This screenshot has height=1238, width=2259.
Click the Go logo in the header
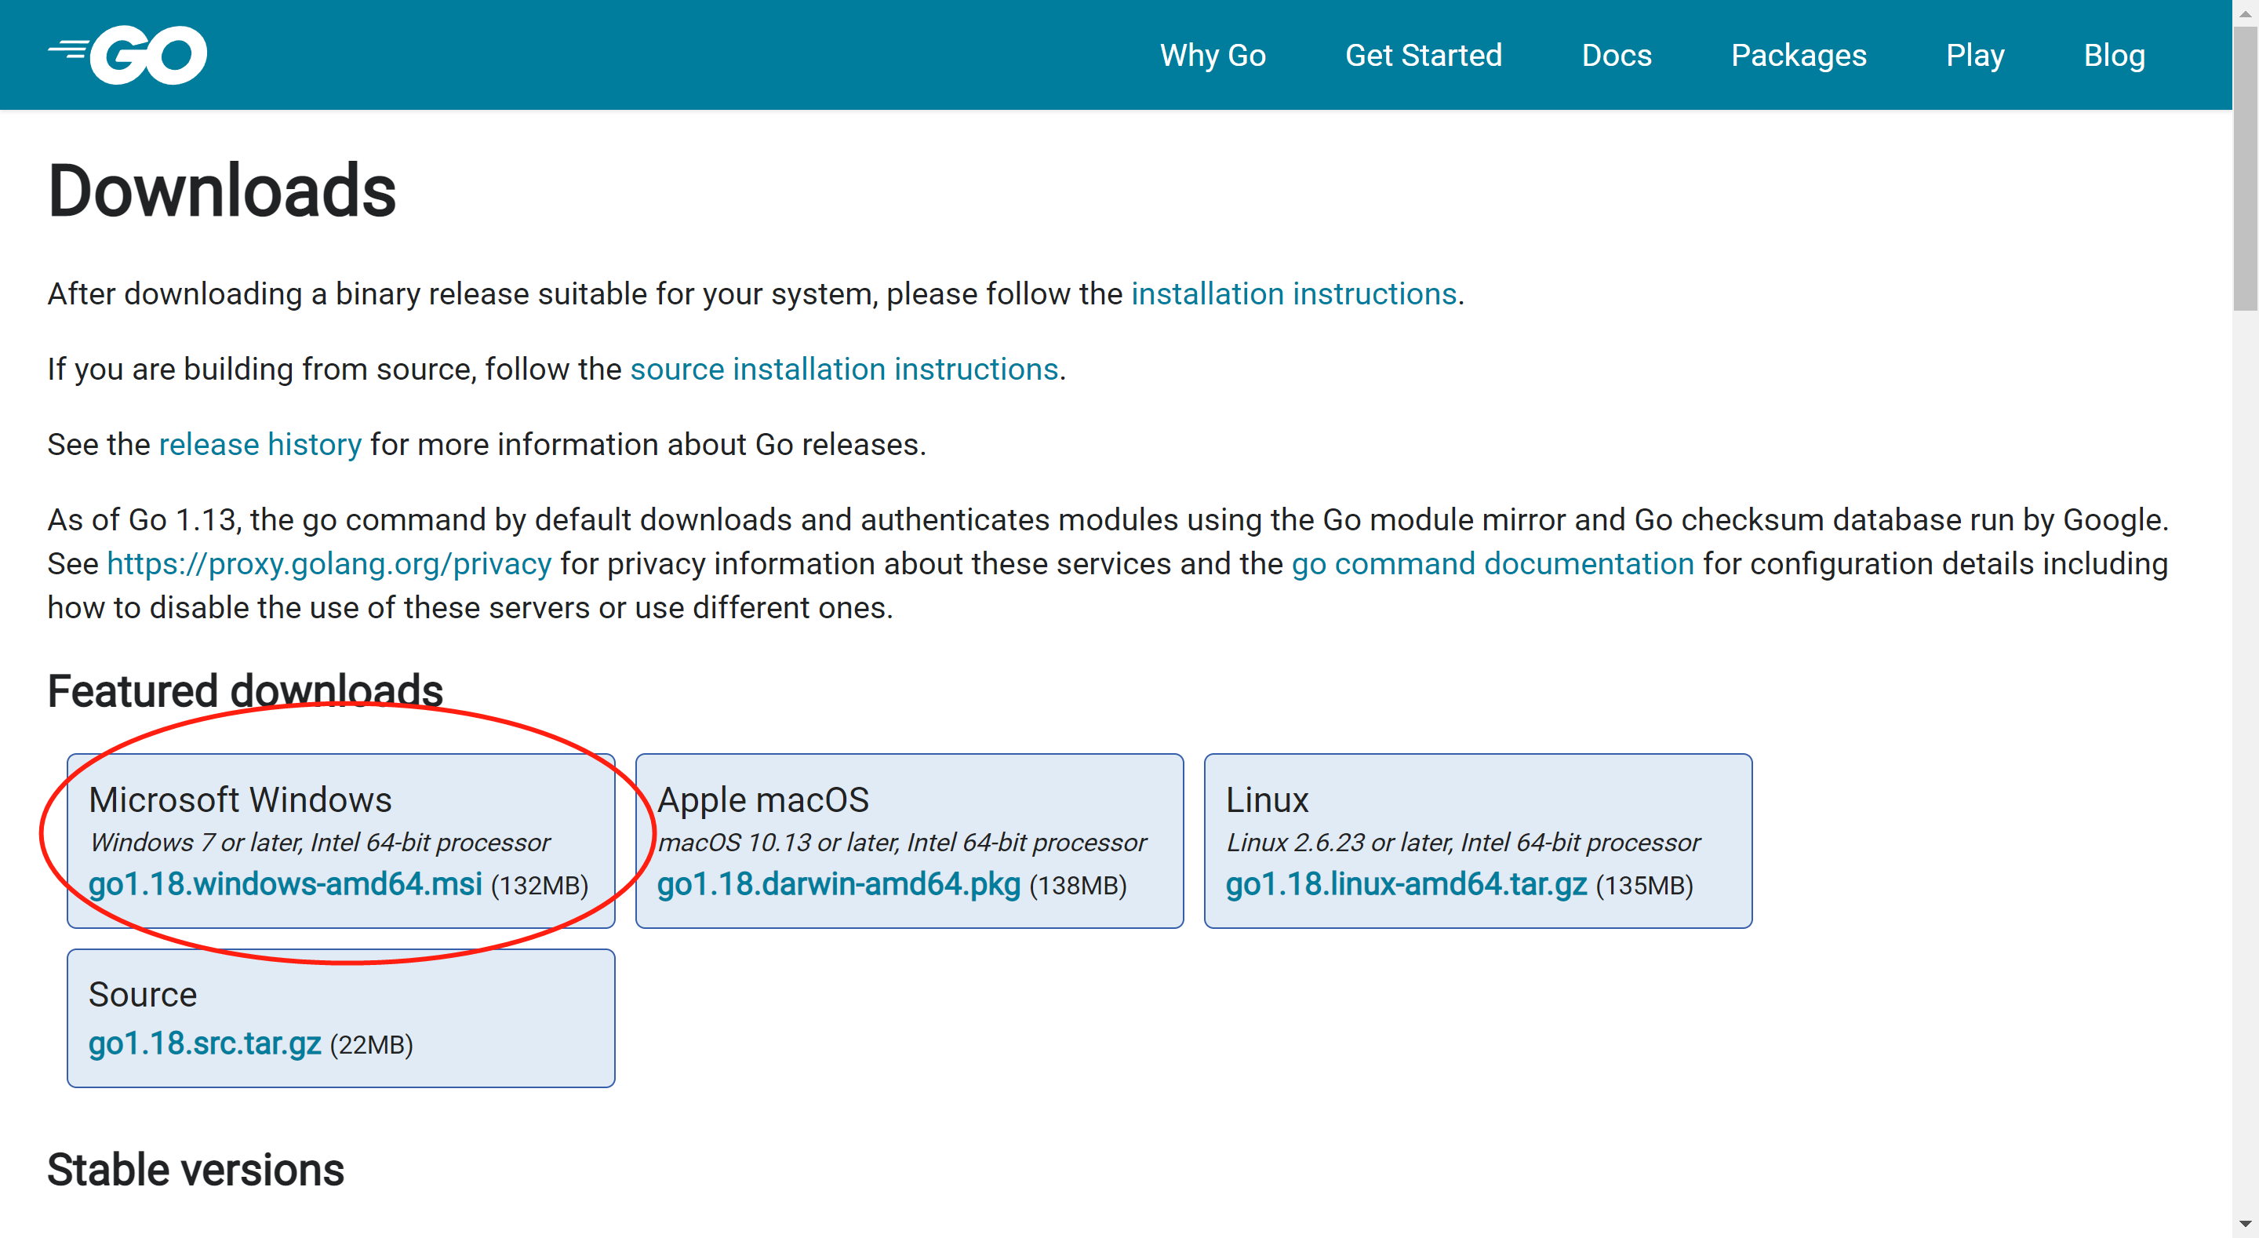[128, 55]
